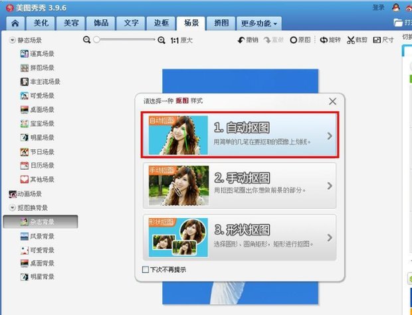
Task: Click the 重做 redo button
Action: [274, 40]
